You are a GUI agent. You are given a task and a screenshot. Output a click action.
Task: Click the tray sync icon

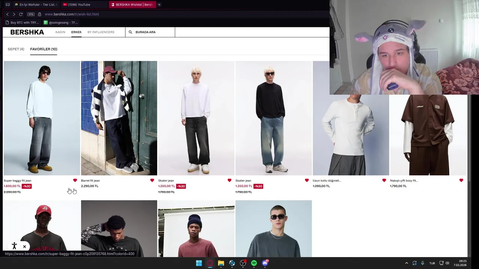pos(414,263)
